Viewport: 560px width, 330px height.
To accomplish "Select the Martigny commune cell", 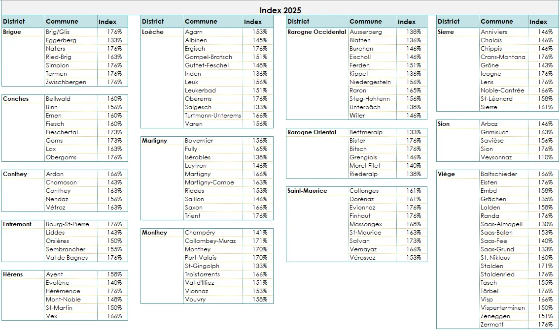I will click(198, 174).
